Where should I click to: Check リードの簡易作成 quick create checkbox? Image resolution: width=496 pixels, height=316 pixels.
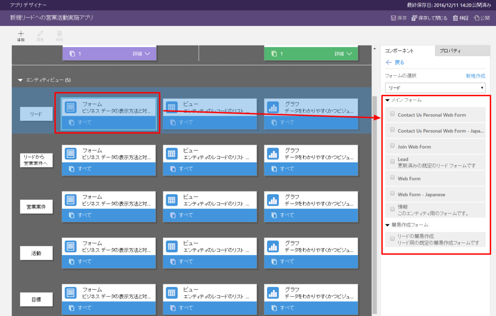pos(392,239)
